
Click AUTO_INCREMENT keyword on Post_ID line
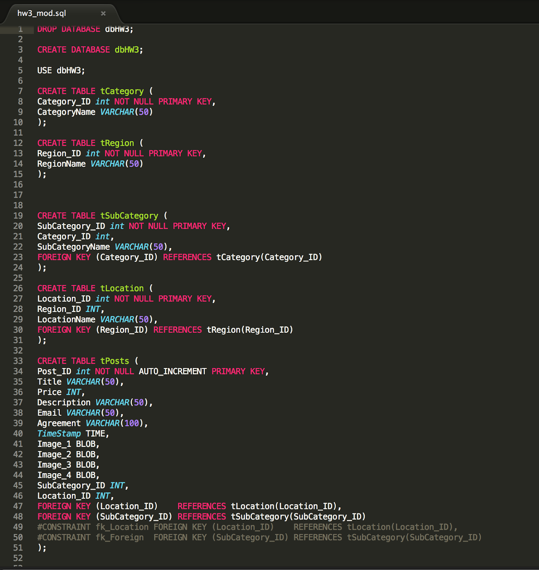173,371
